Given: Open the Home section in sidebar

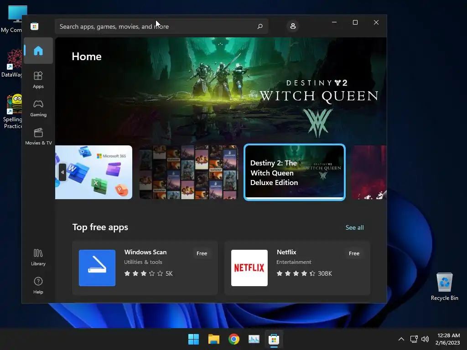Looking at the screenshot, I should (38, 51).
